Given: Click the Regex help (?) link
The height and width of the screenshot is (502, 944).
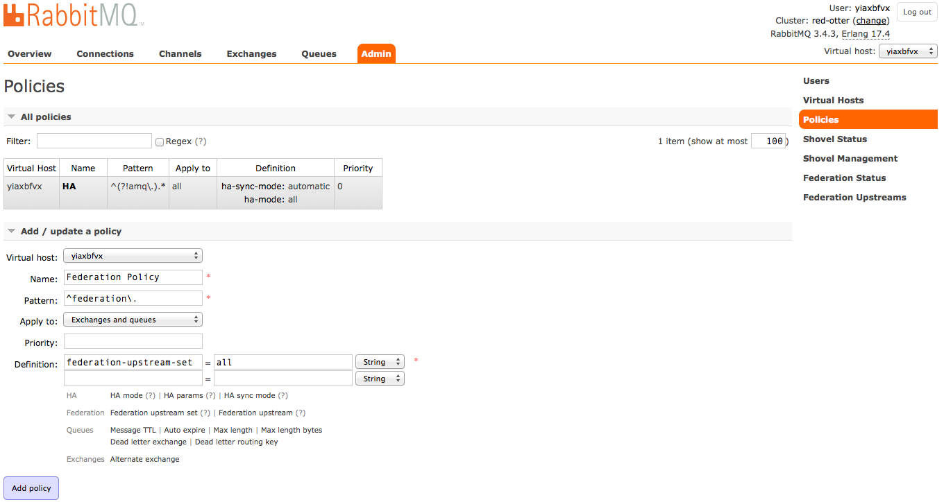Looking at the screenshot, I should [201, 141].
